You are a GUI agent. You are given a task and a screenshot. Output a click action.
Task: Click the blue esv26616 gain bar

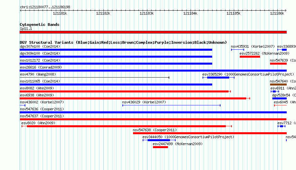point(153,71)
